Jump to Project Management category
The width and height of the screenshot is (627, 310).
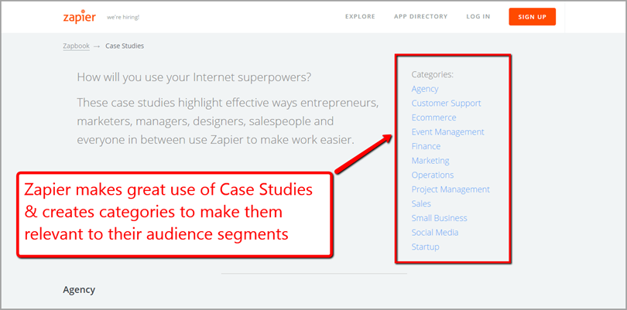[x=451, y=189]
